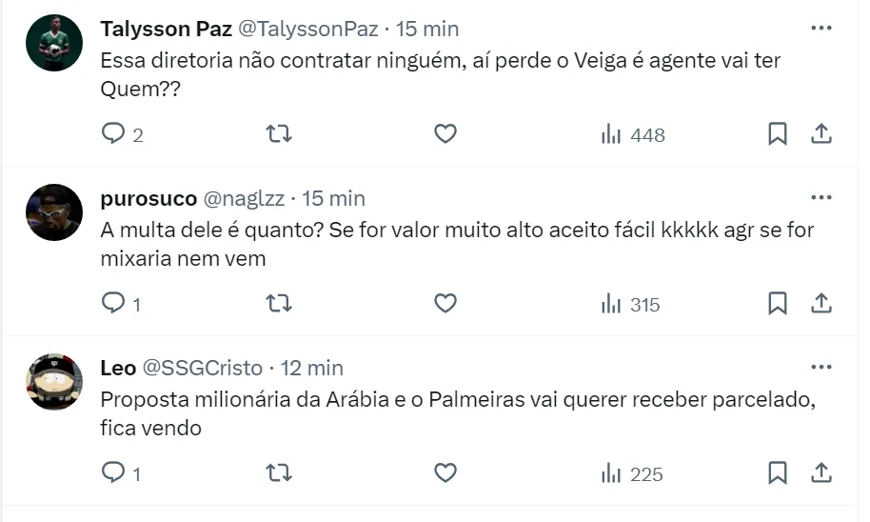The width and height of the screenshot is (870, 522).
Task: View analytics showing 225 views
Action: click(x=632, y=472)
